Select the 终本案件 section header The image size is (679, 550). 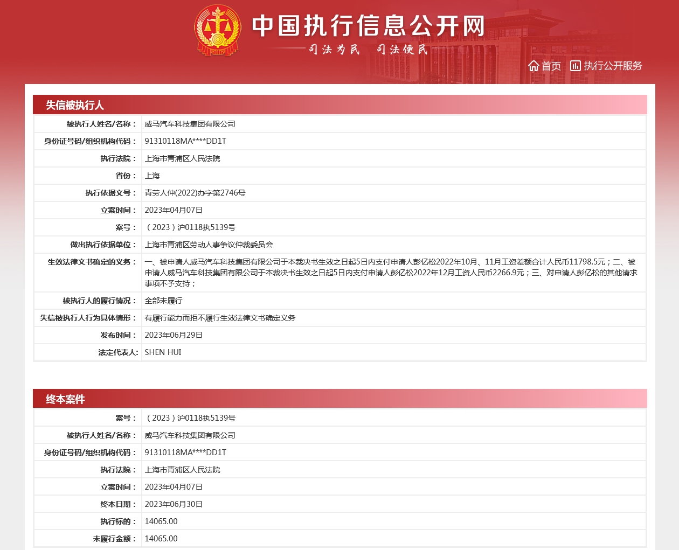point(59,399)
